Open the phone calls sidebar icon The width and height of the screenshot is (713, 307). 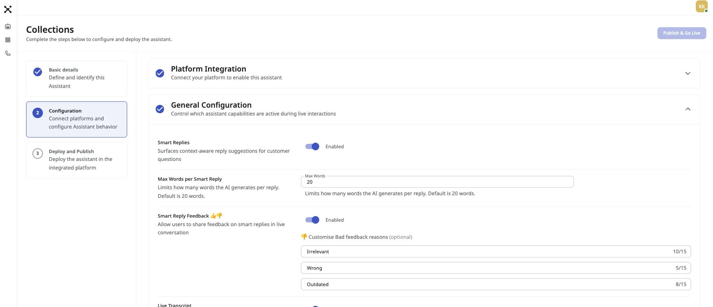pyautogui.click(x=8, y=53)
